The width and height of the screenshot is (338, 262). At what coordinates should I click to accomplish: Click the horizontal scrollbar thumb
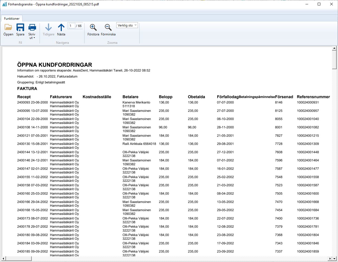(19, 259)
